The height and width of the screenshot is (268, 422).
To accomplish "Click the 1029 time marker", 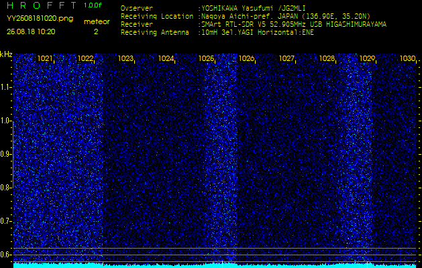I will pyautogui.click(x=368, y=58).
